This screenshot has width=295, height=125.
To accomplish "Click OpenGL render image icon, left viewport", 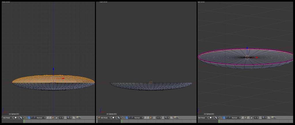I will pos(77,118).
